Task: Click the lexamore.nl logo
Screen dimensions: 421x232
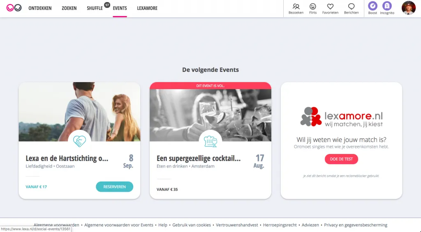Action: (341, 117)
